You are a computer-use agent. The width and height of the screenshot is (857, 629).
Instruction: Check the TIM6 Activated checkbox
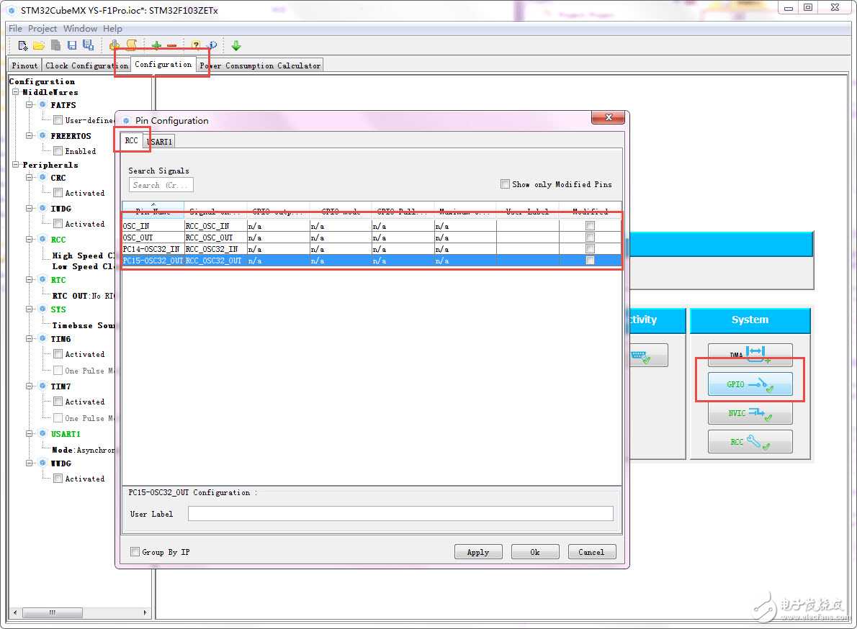pyautogui.click(x=58, y=354)
